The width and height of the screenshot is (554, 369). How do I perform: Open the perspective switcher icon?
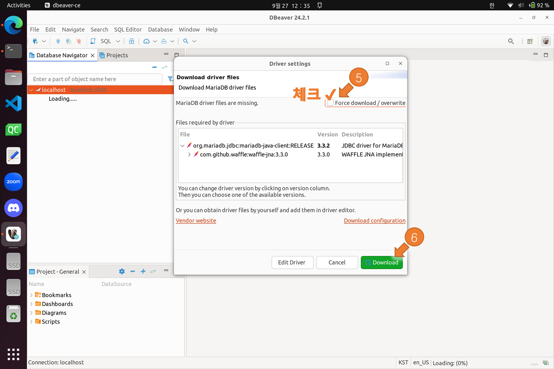(530, 41)
